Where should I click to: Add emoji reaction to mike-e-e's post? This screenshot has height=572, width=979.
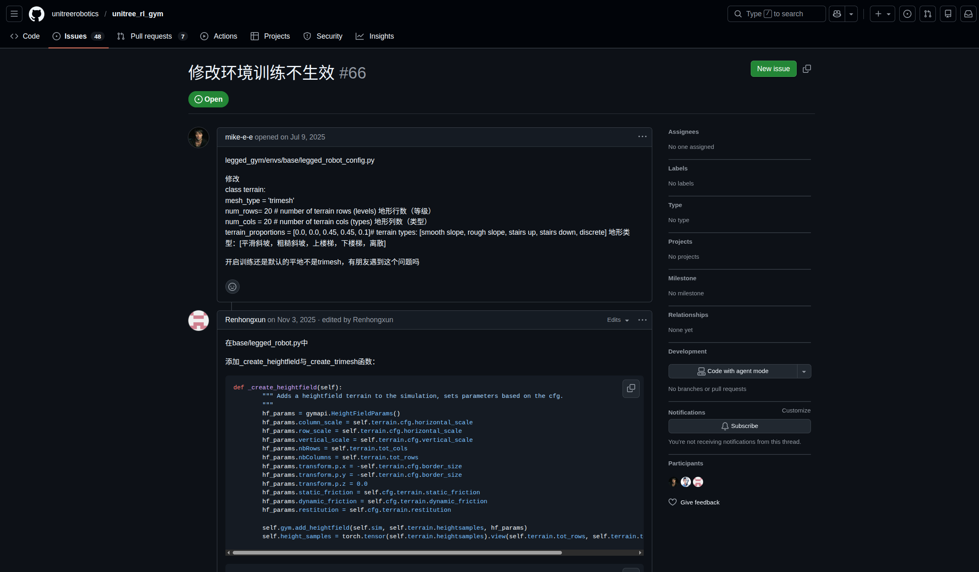coord(232,287)
